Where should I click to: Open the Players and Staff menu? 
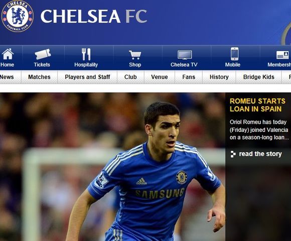pyautogui.click(x=87, y=77)
